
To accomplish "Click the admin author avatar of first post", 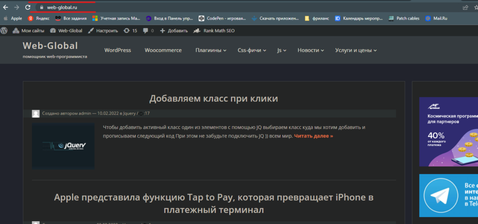I will pos(35,114).
